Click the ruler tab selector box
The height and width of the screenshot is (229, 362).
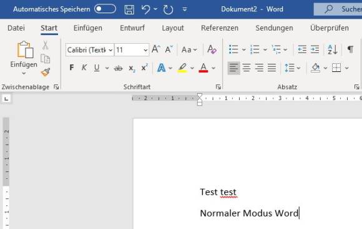(x=6, y=99)
